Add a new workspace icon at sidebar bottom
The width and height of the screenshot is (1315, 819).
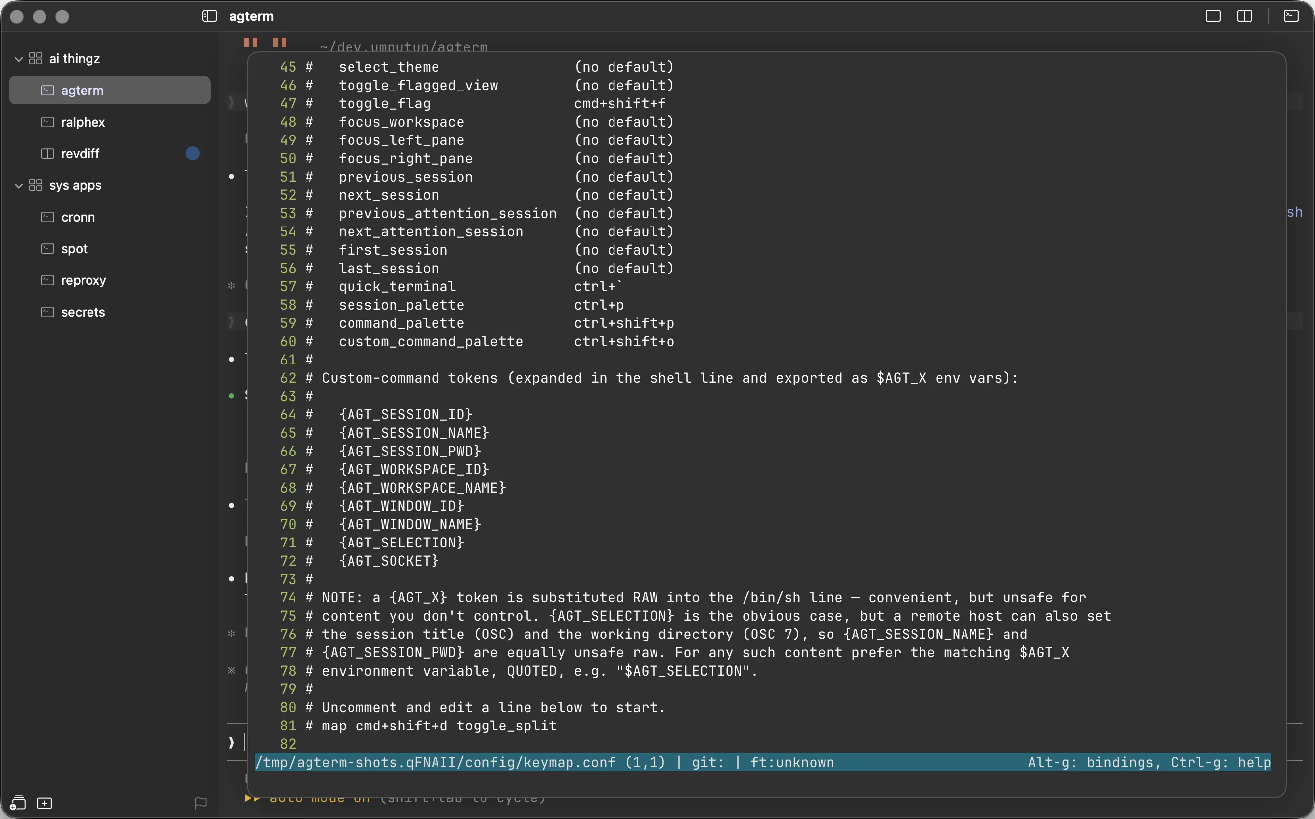pyautogui.click(x=18, y=803)
